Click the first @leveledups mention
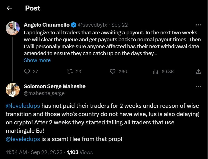Image resolution: width=208 pixels, height=159 pixels. 23,106
